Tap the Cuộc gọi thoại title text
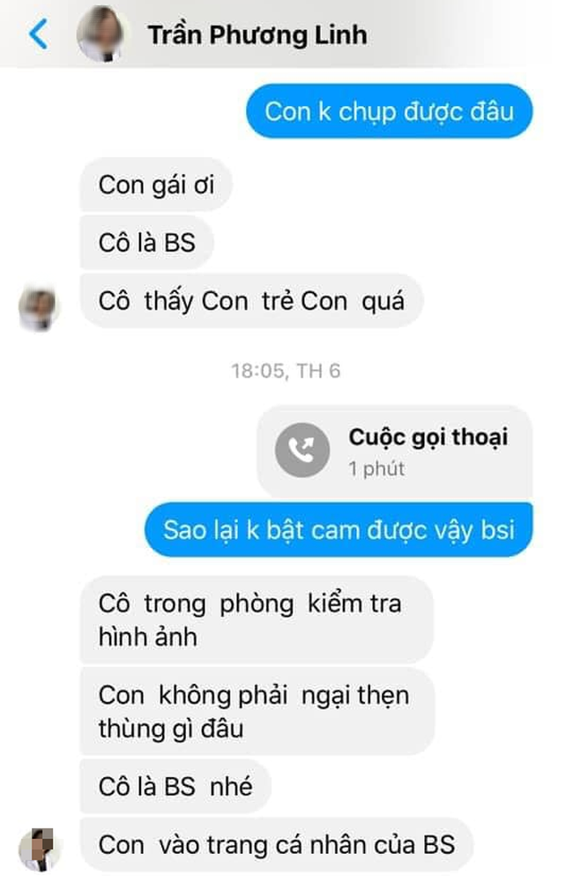 (428, 438)
